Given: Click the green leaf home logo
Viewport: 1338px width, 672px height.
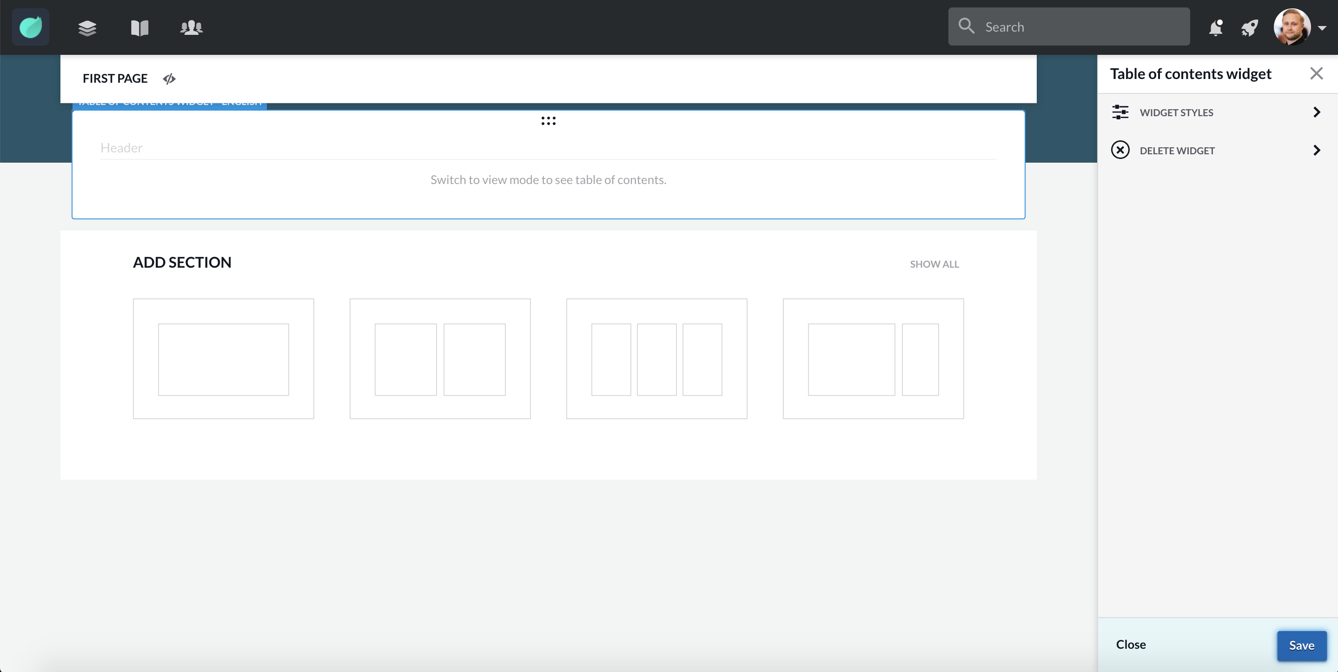Looking at the screenshot, I should (x=31, y=27).
